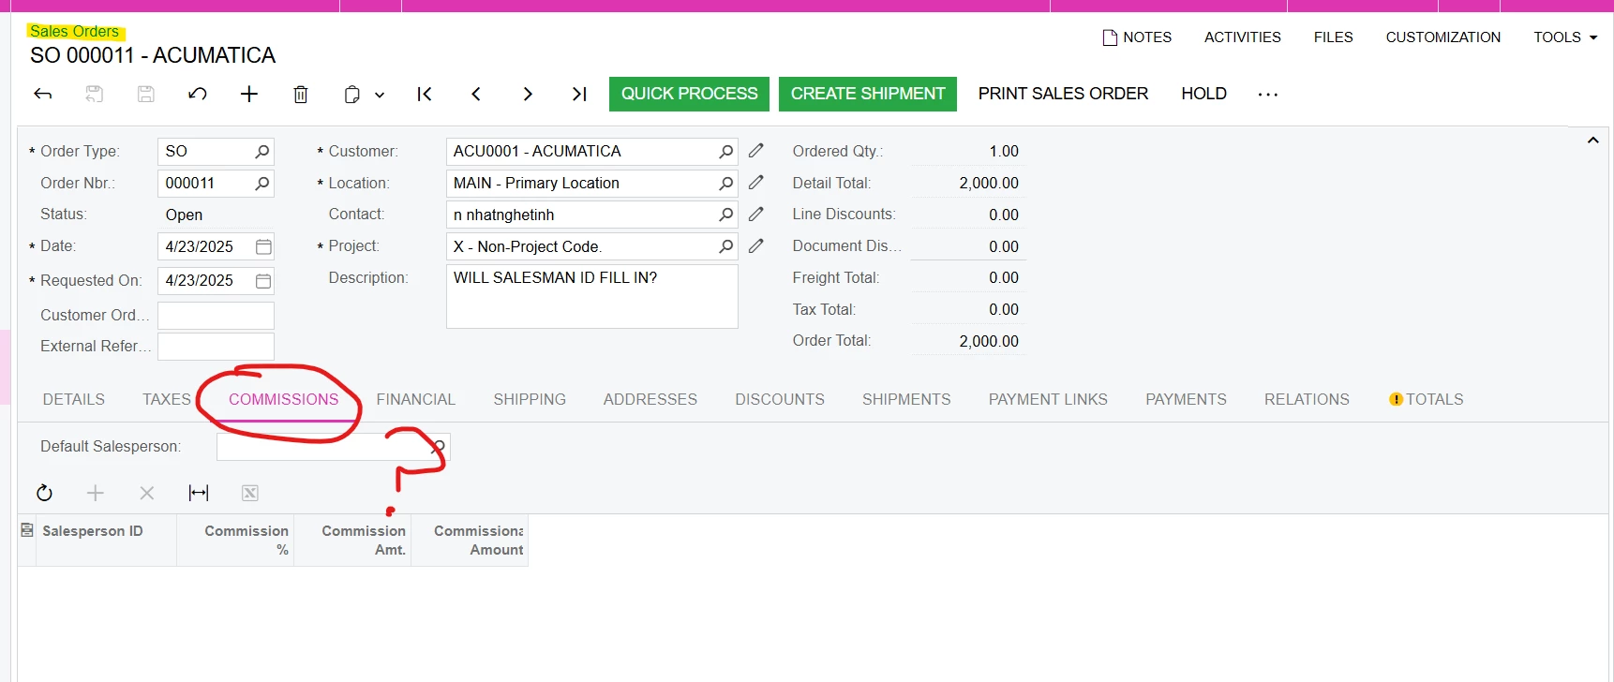Viewport: 1614px width, 682px height.
Task: Go to next record icon
Action: tap(528, 94)
